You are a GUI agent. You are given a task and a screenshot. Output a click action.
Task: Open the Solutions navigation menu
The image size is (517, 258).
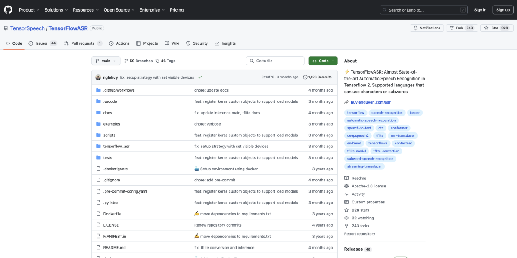(x=56, y=10)
